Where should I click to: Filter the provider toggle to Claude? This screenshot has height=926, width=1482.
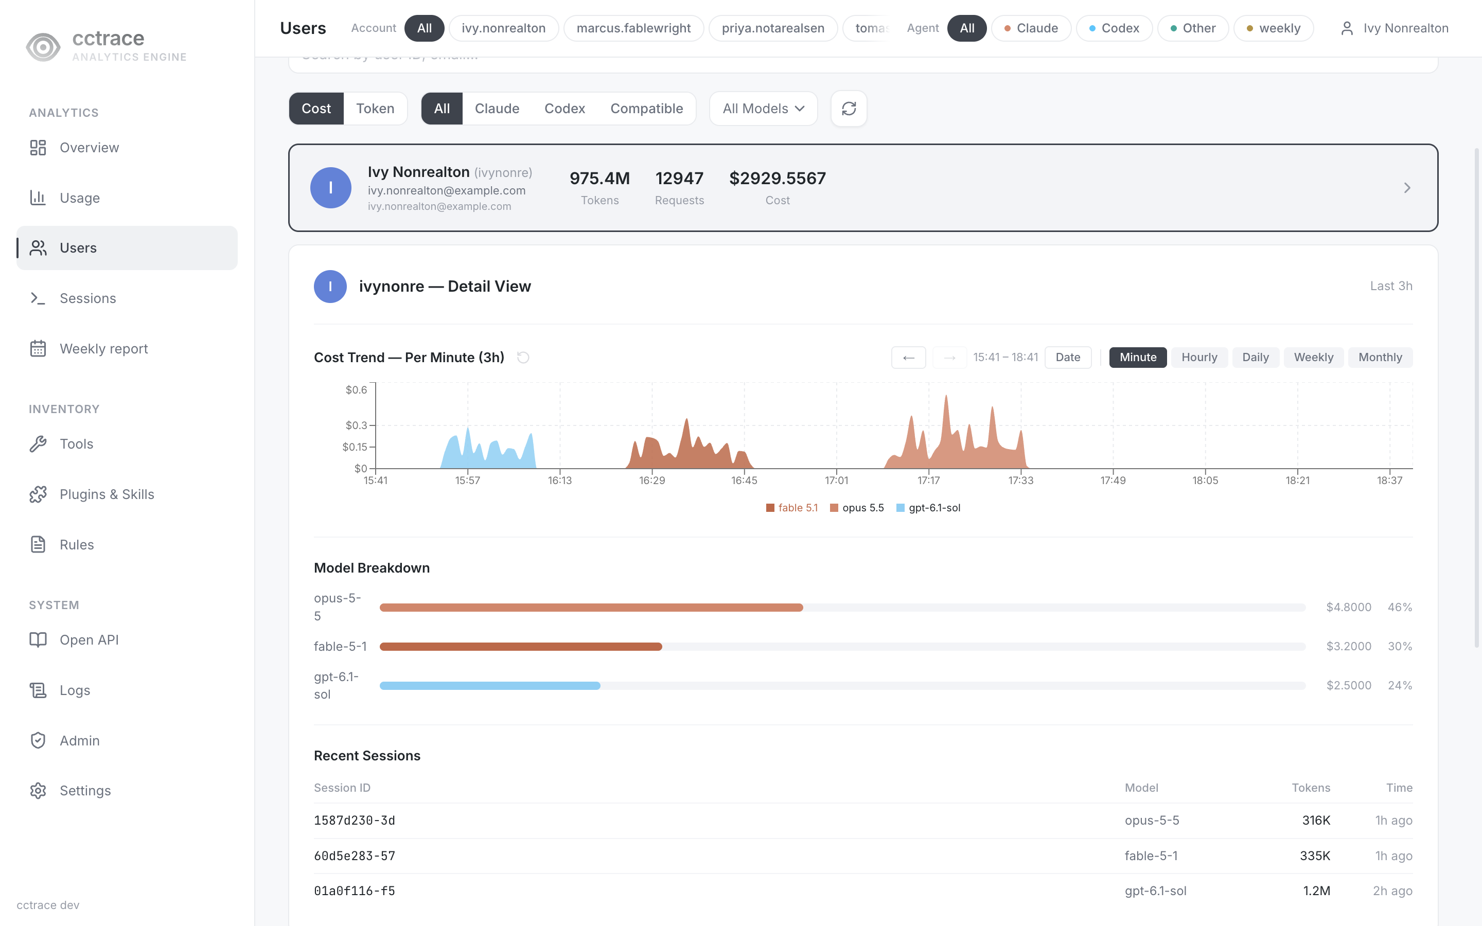click(x=497, y=109)
